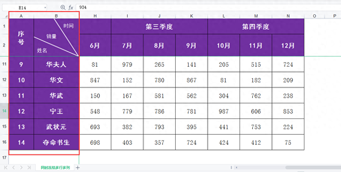Click cell 209 under 12月
341x172 pixels.
click(x=288, y=80)
